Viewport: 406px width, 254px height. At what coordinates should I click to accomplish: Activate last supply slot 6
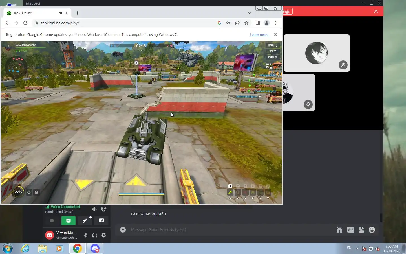268,192
